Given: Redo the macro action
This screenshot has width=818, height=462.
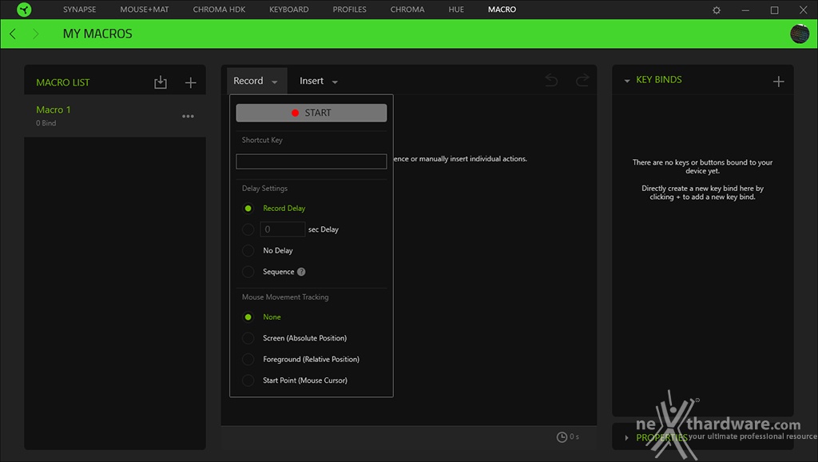Looking at the screenshot, I should pyautogui.click(x=582, y=80).
